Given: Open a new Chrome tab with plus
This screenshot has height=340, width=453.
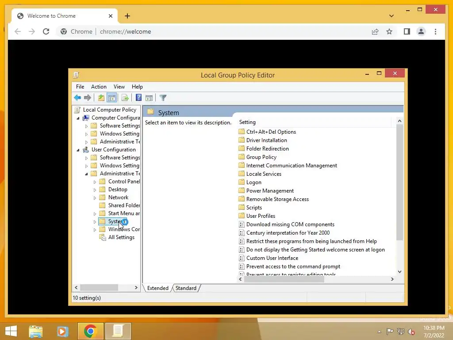Looking at the screenshot, I should click(x=127, y=16).
